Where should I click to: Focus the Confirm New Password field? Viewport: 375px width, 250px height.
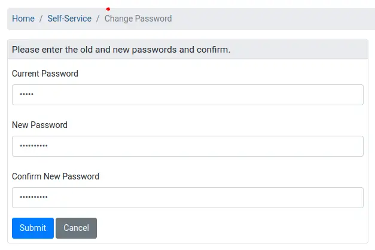187,197
